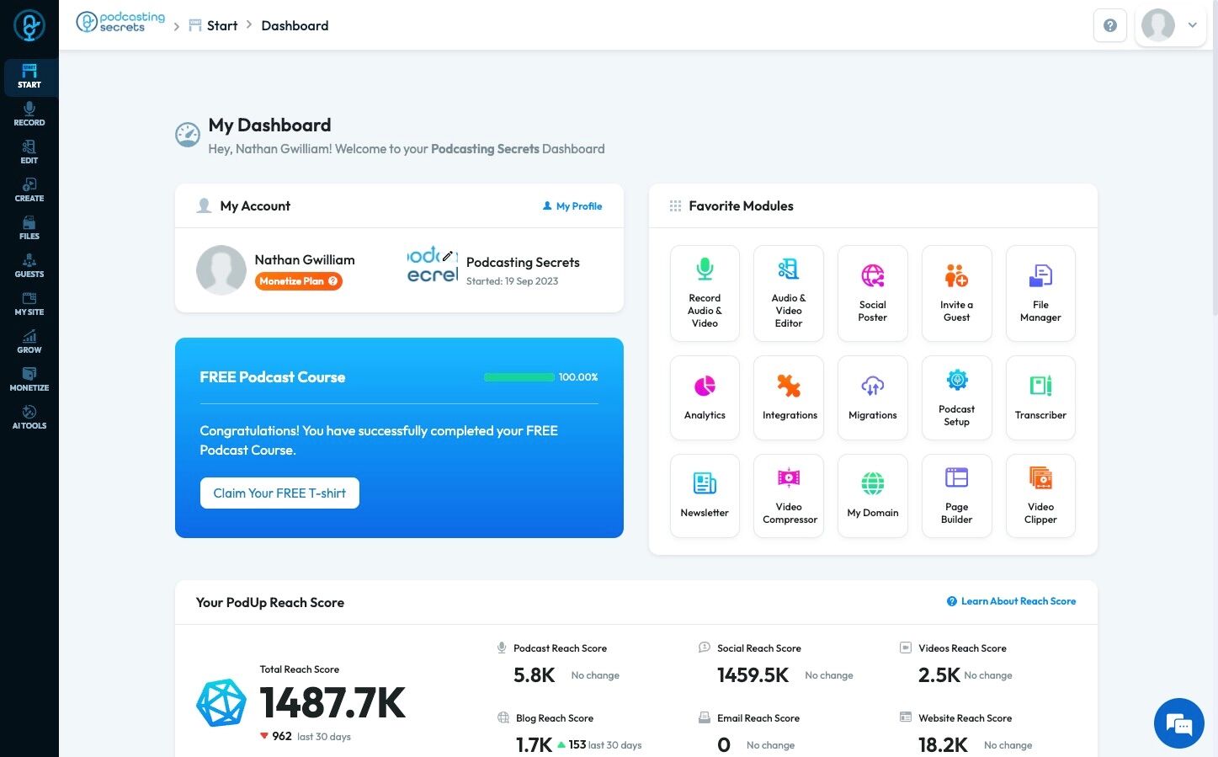Open Learn About Reach Score link
The image size is (1218, 757).
[1011, 601]
